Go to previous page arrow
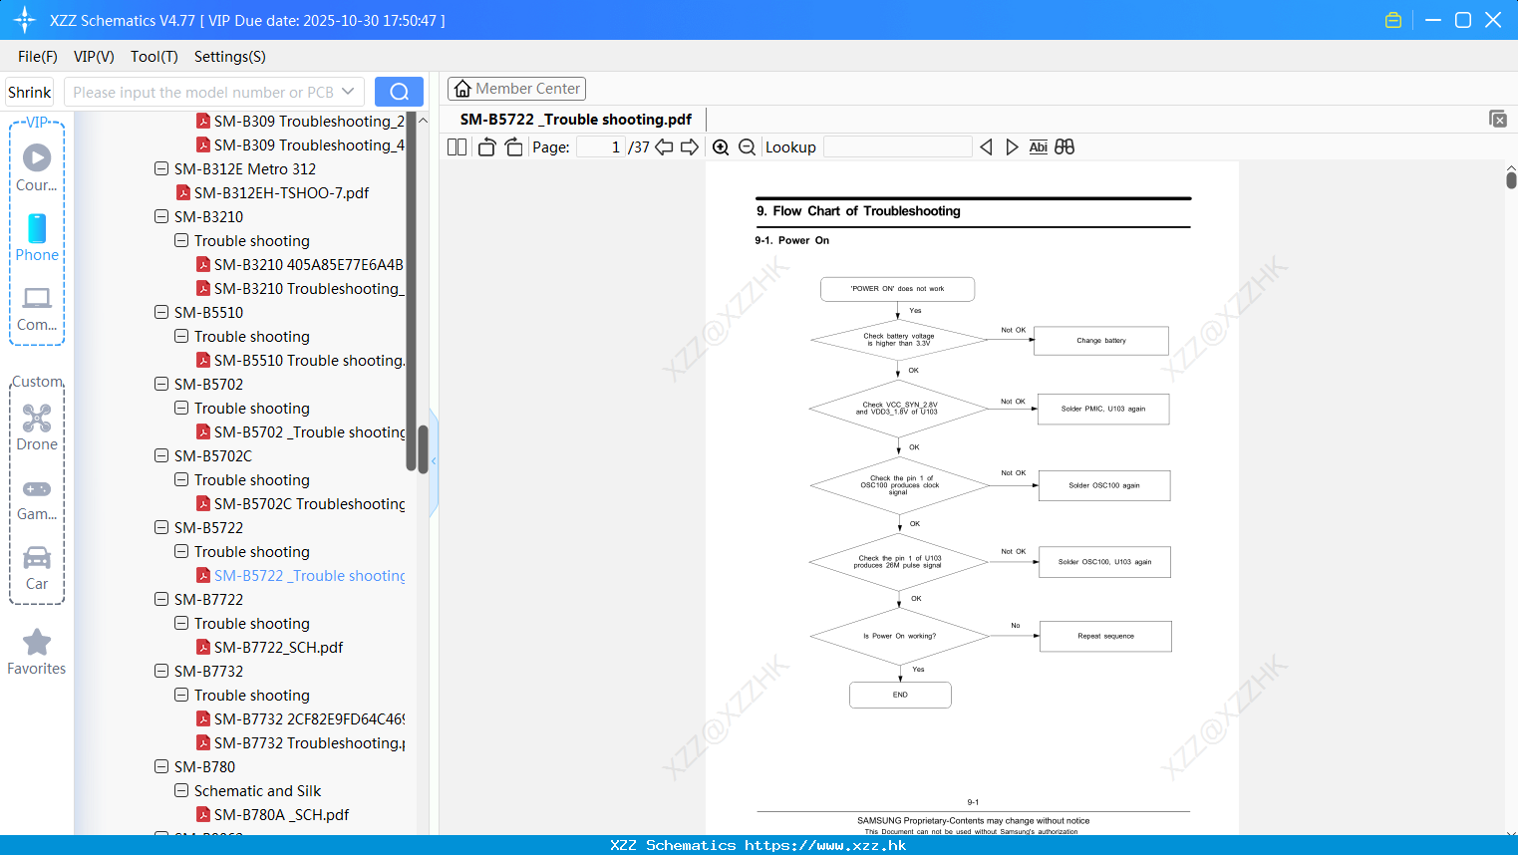 (664, 146)
